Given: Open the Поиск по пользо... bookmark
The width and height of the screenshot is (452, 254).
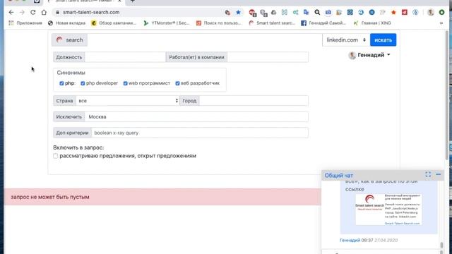Looking at the screenshot, I should (219, 23).
